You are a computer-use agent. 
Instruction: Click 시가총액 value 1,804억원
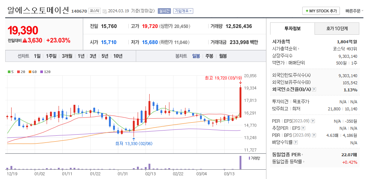click(347, 42)
